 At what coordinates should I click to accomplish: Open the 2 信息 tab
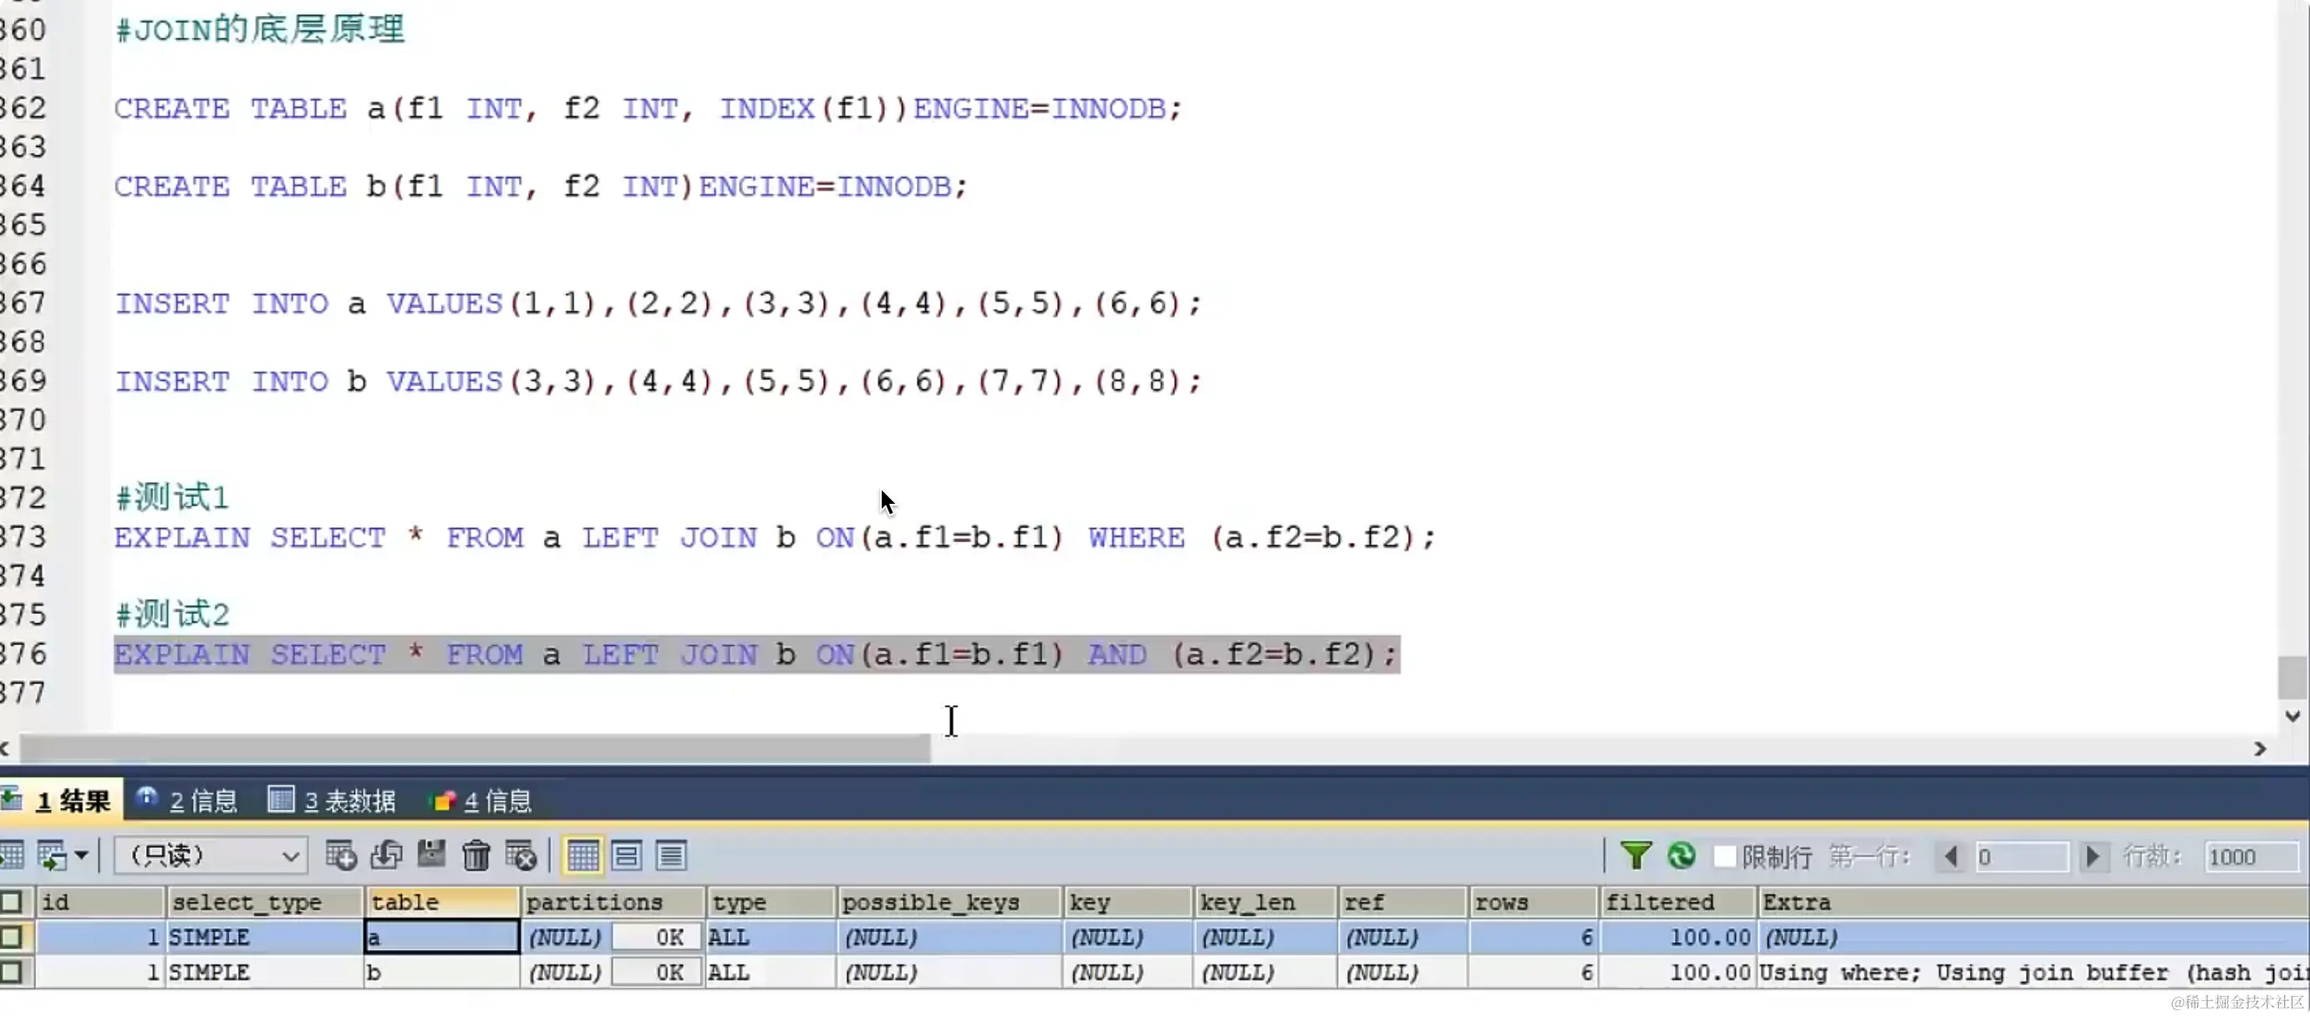pyautogui.click(x=186, y=800)
